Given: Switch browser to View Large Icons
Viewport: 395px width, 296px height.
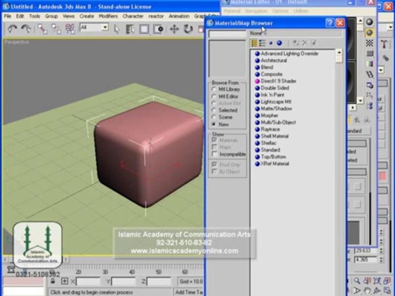Looking at the screenshot, I should click(x=279, y=43).
